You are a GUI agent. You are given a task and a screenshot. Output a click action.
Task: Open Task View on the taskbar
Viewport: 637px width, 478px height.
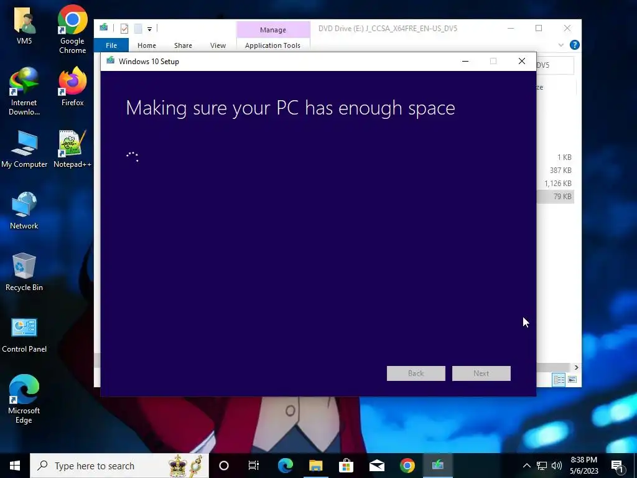[x=254, y=466]
